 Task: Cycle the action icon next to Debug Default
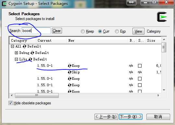click(32, 53)
